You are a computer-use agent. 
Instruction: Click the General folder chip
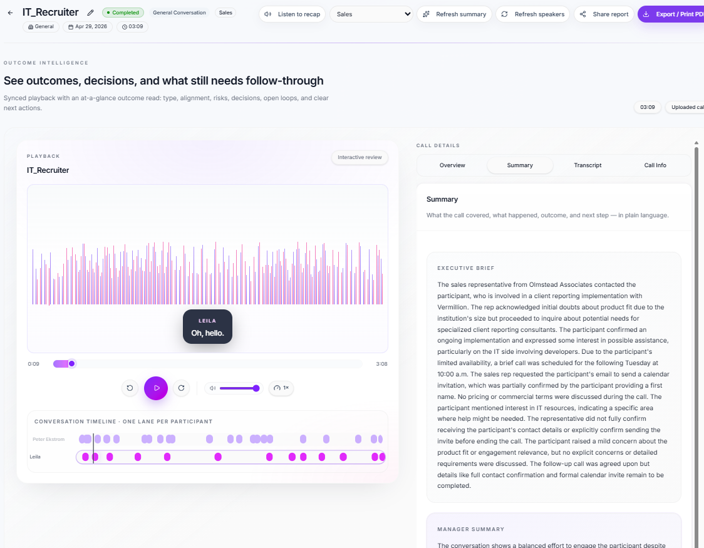[41, 26]
